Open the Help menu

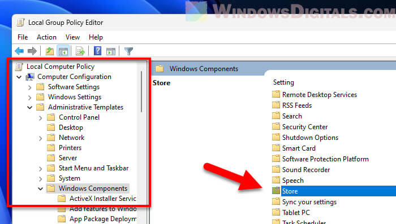96,37
